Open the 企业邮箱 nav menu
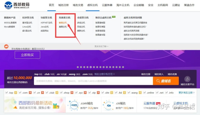200x115 pixels. 139,5
